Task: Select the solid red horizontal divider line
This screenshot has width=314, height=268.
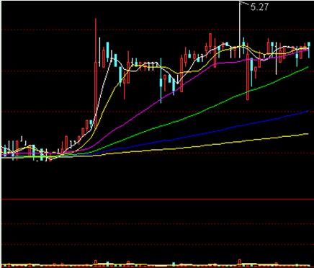Action: [x=158, y=199]
